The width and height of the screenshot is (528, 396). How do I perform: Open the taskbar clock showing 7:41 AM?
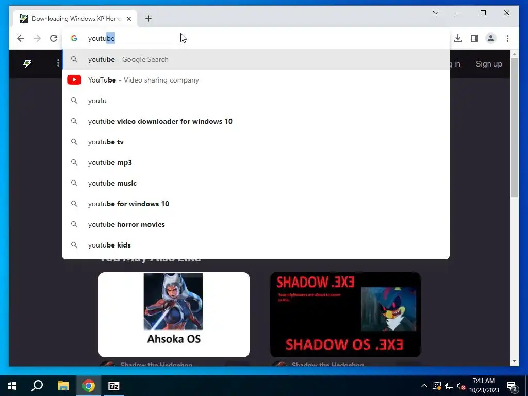[484, 386]
